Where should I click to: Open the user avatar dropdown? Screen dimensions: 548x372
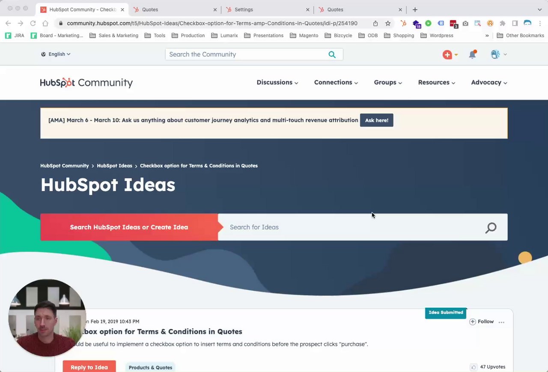pos(498,54)
